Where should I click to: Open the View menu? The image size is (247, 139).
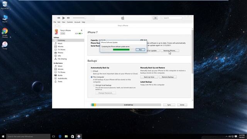point(63,22)
